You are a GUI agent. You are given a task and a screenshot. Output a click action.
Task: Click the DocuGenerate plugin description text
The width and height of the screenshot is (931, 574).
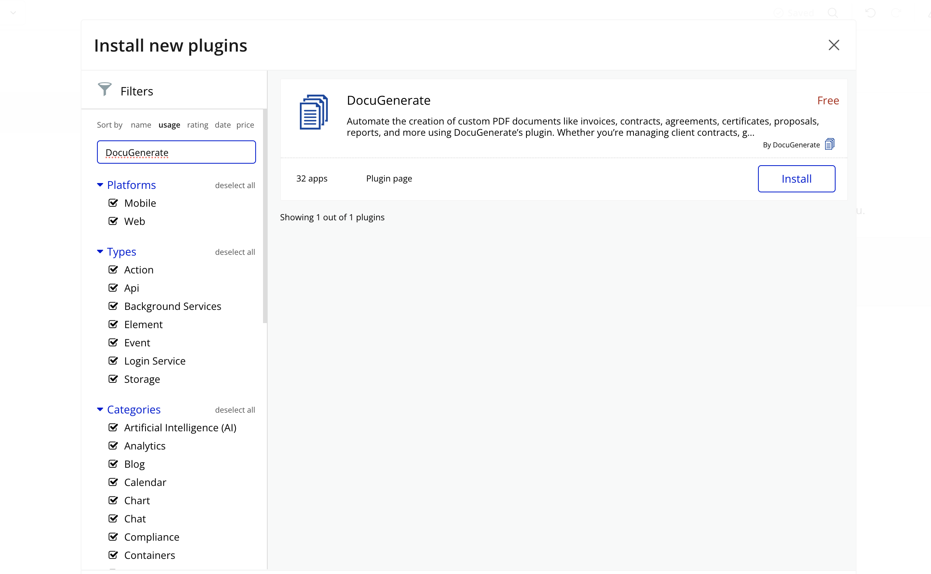click(583, 127)
